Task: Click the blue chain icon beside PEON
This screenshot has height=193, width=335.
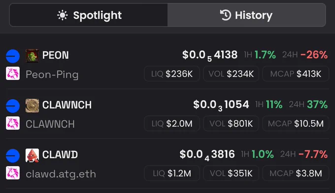Action: point(13,56)
